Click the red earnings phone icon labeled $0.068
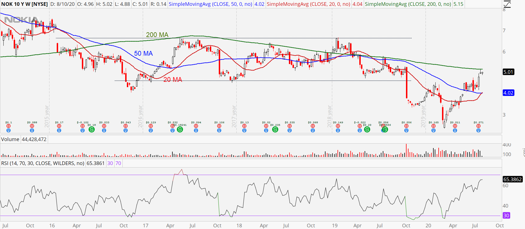 (x=313, y=126)
